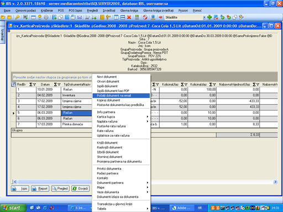This screenshot has width=283, height=212.
Task: Open the Skladište combo box dropdown arrow
Action: tap(204, 18)
